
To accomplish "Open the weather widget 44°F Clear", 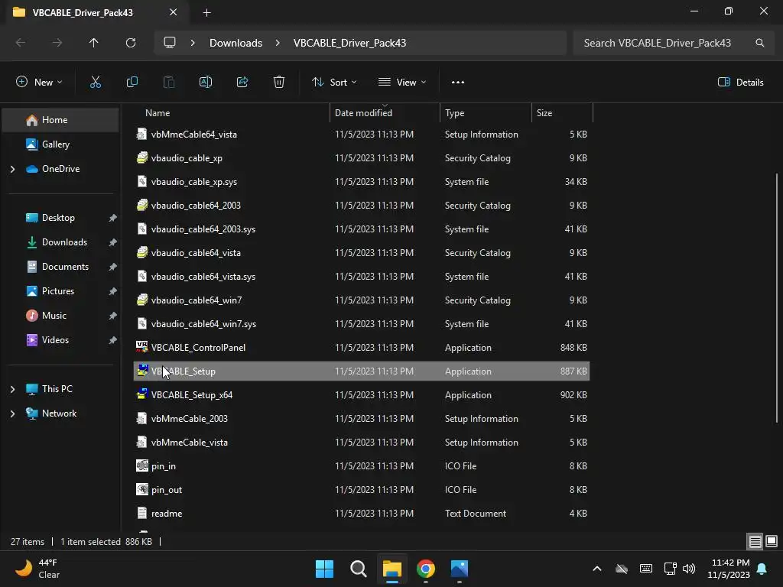I will coord(38,569).
